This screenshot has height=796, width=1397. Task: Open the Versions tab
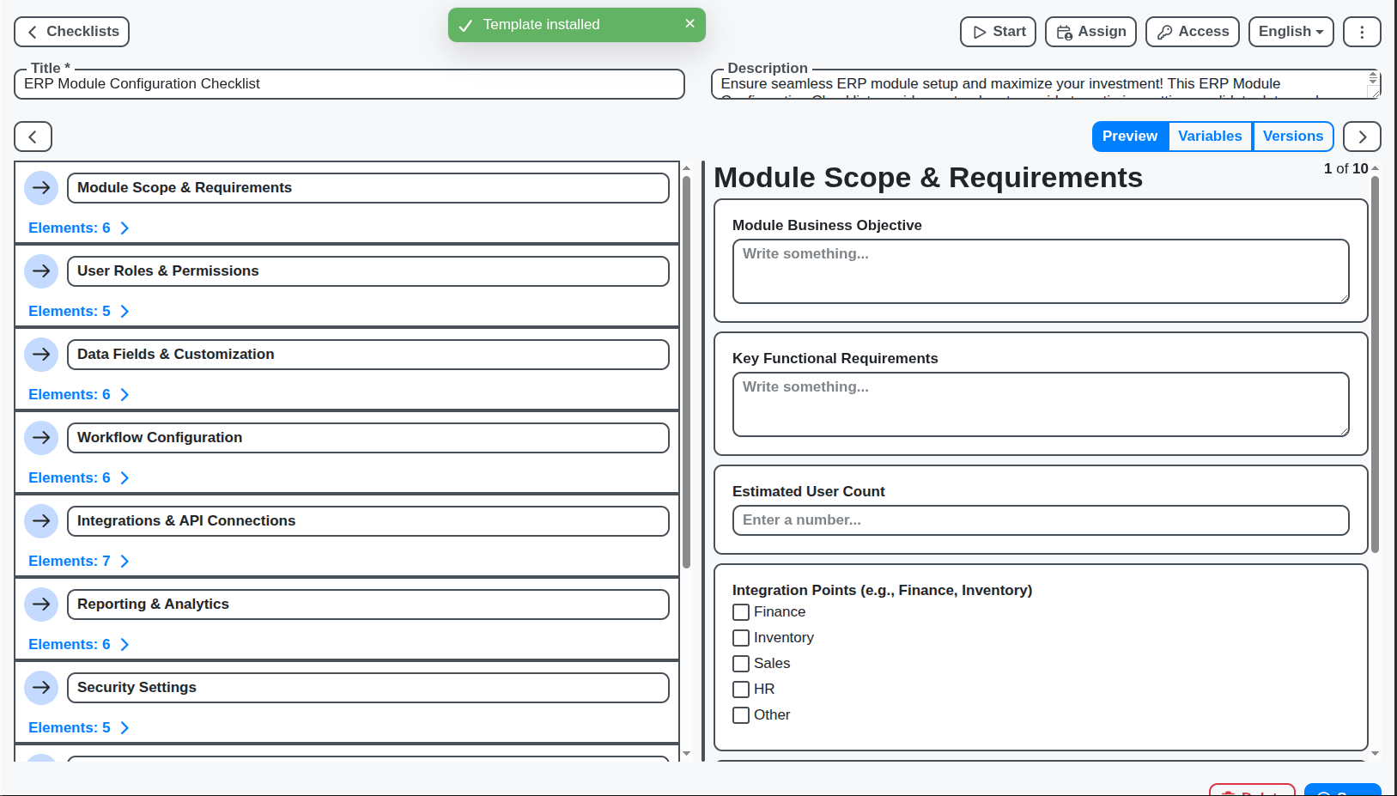(x=1293, y=136)
